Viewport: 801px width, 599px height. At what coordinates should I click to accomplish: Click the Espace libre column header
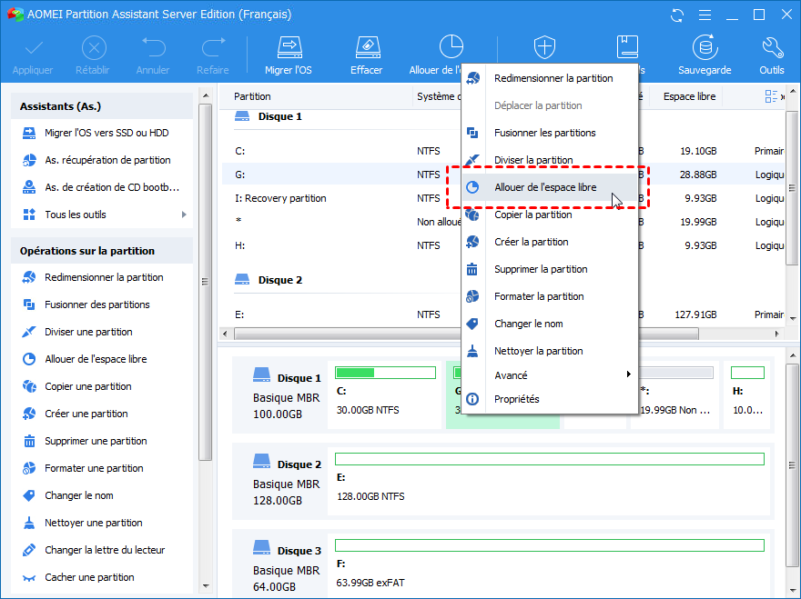click(x=688, y=96)
